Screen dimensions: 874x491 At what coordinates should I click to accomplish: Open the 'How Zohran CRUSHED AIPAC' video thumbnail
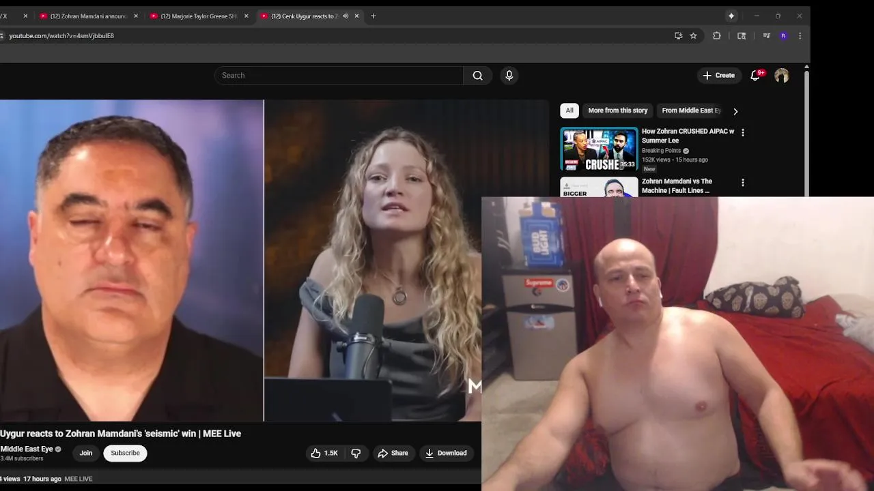click(599, 149)
